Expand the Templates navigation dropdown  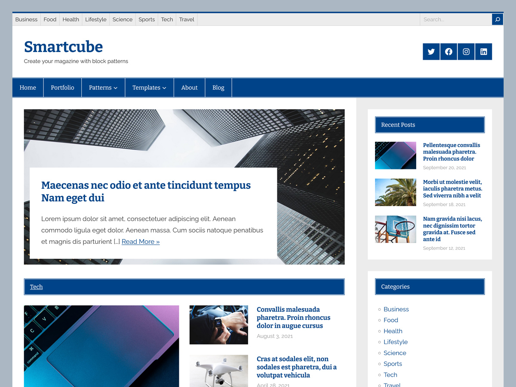tap(149, 87)
